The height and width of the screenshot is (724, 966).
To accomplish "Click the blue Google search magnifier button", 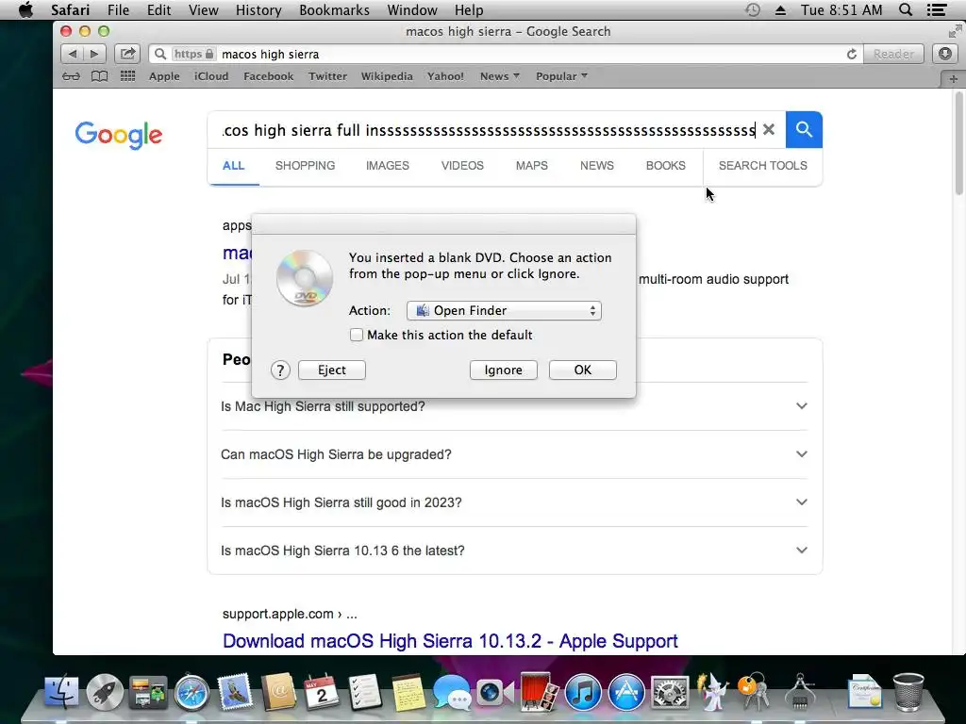I will 804,129.
